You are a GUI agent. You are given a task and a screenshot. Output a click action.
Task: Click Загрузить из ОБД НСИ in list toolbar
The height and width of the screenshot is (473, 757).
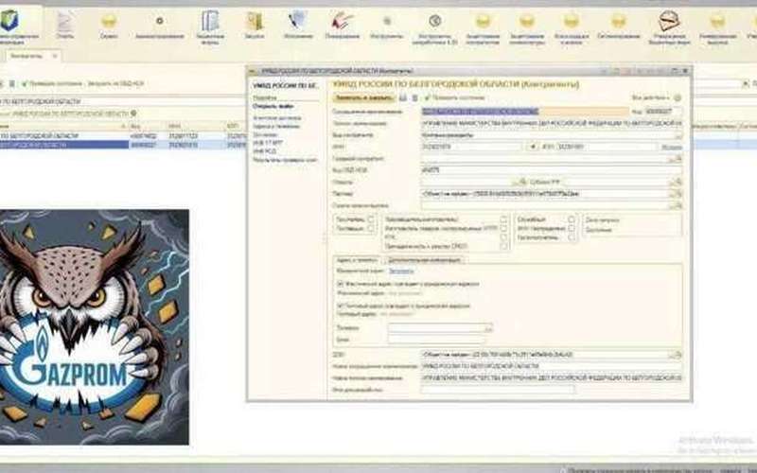(115, 83)
